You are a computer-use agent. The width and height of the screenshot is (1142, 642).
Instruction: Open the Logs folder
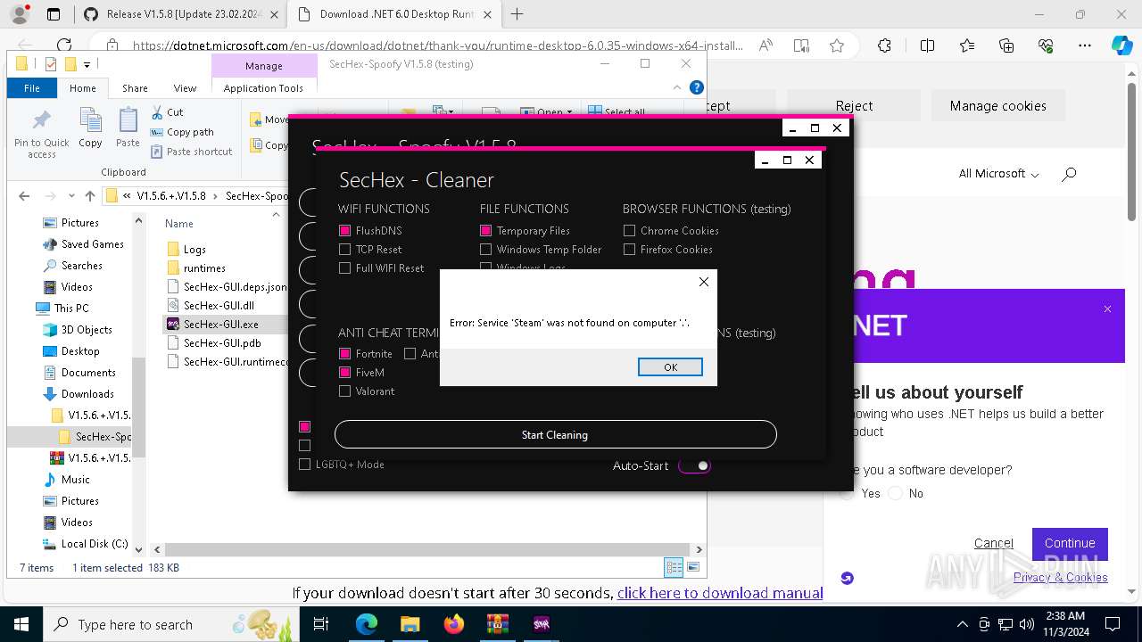(x=194, y=250)
